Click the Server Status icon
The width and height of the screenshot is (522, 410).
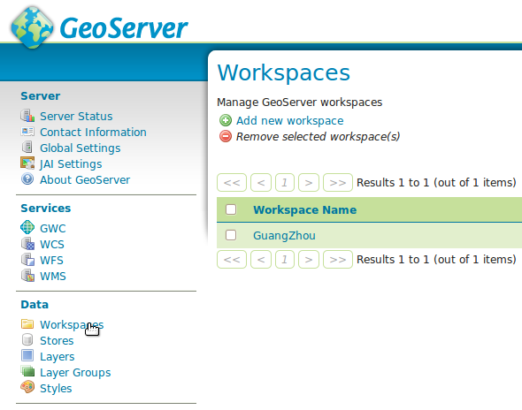point(27,116)
